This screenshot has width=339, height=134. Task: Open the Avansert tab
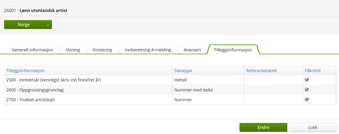[192, 50]
